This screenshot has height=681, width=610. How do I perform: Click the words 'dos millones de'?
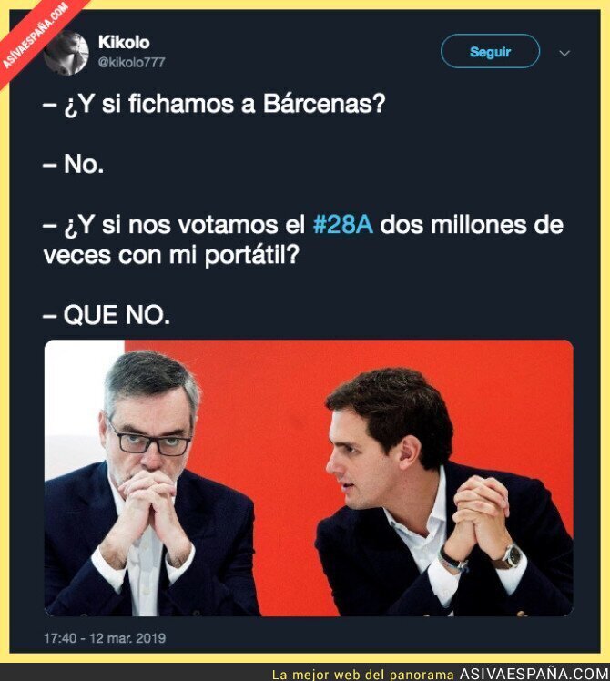pyautogui.click(x=472, y=225)
